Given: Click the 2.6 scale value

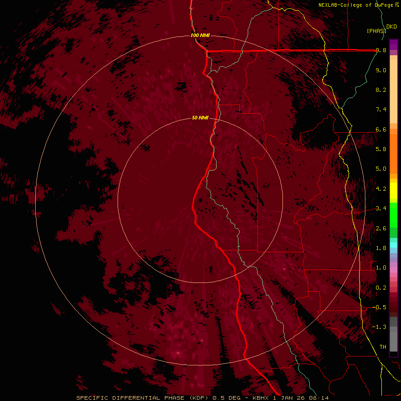Looking at the screenshot, I should click(x=381, y=229).
